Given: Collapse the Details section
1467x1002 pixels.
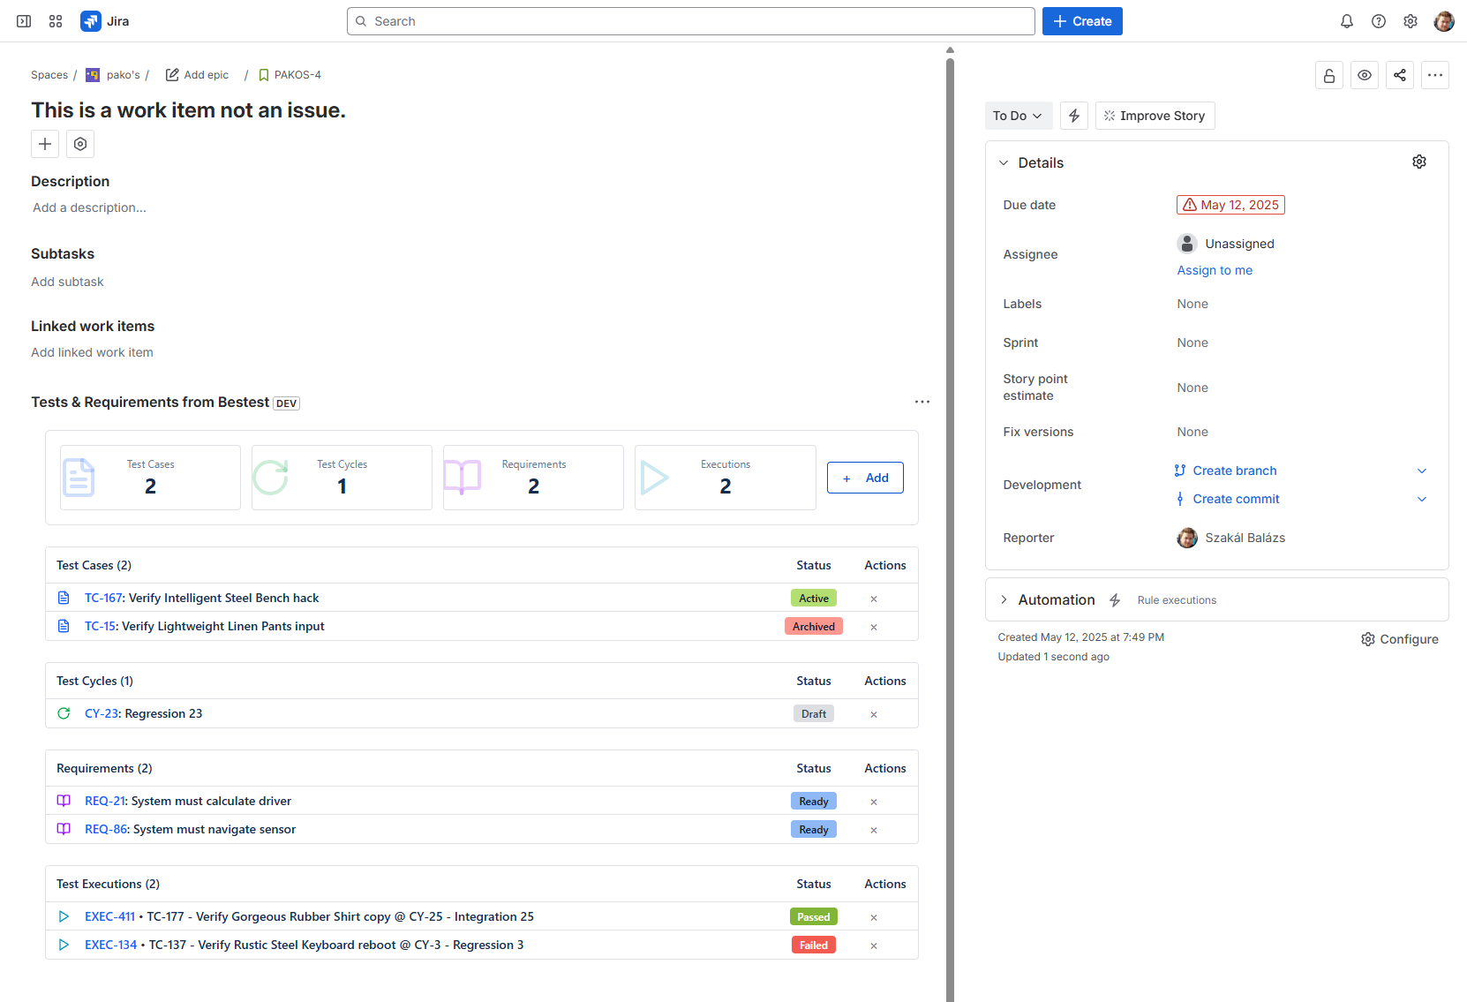Looking at the screenshot, I should coord(1004,162).
